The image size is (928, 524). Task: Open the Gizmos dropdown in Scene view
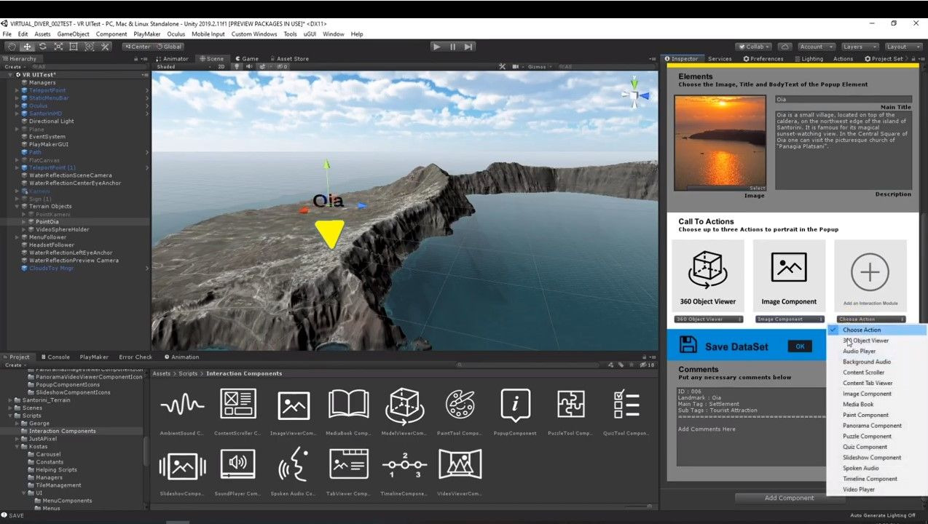click(540, 67)
